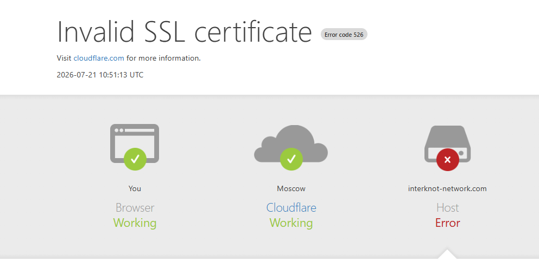Image resolution: width=539 pixels, height=268 pixels.
Task: Click the red X error badge
Action: (448, 159)
